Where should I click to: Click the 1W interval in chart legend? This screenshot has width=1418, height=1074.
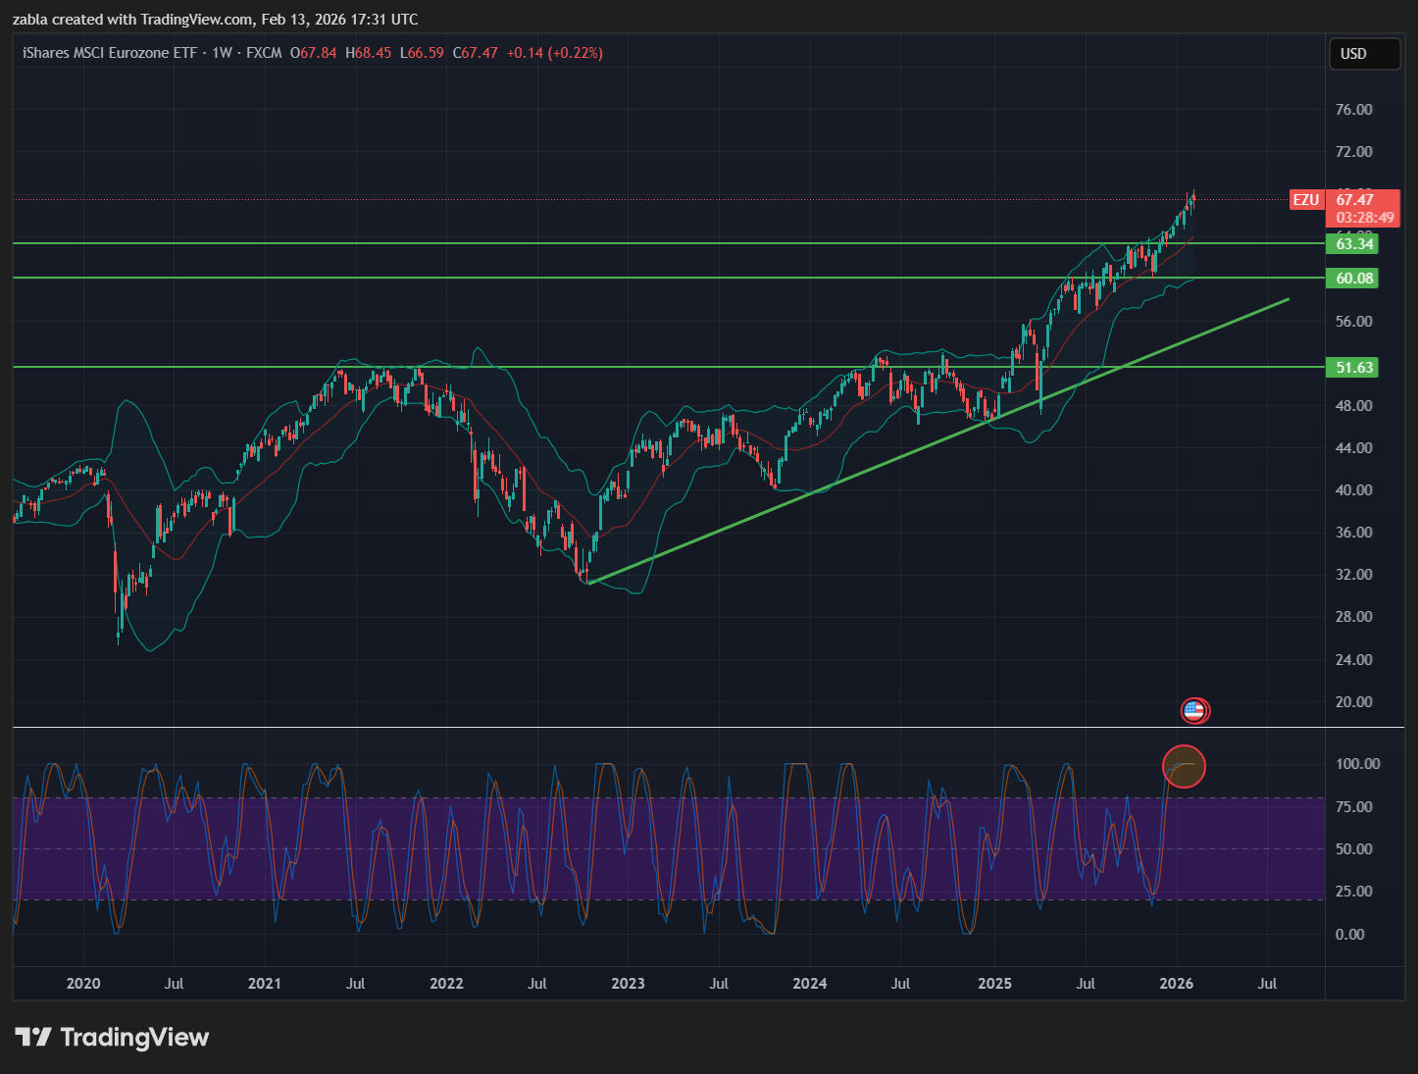point(223,53)
